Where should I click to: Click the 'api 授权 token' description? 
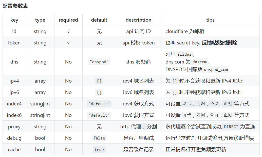coord(139,43)
